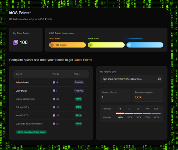This screenshot has width=178, height=150.
Task: Click the Status column header
Action: (x=77, y=74)
